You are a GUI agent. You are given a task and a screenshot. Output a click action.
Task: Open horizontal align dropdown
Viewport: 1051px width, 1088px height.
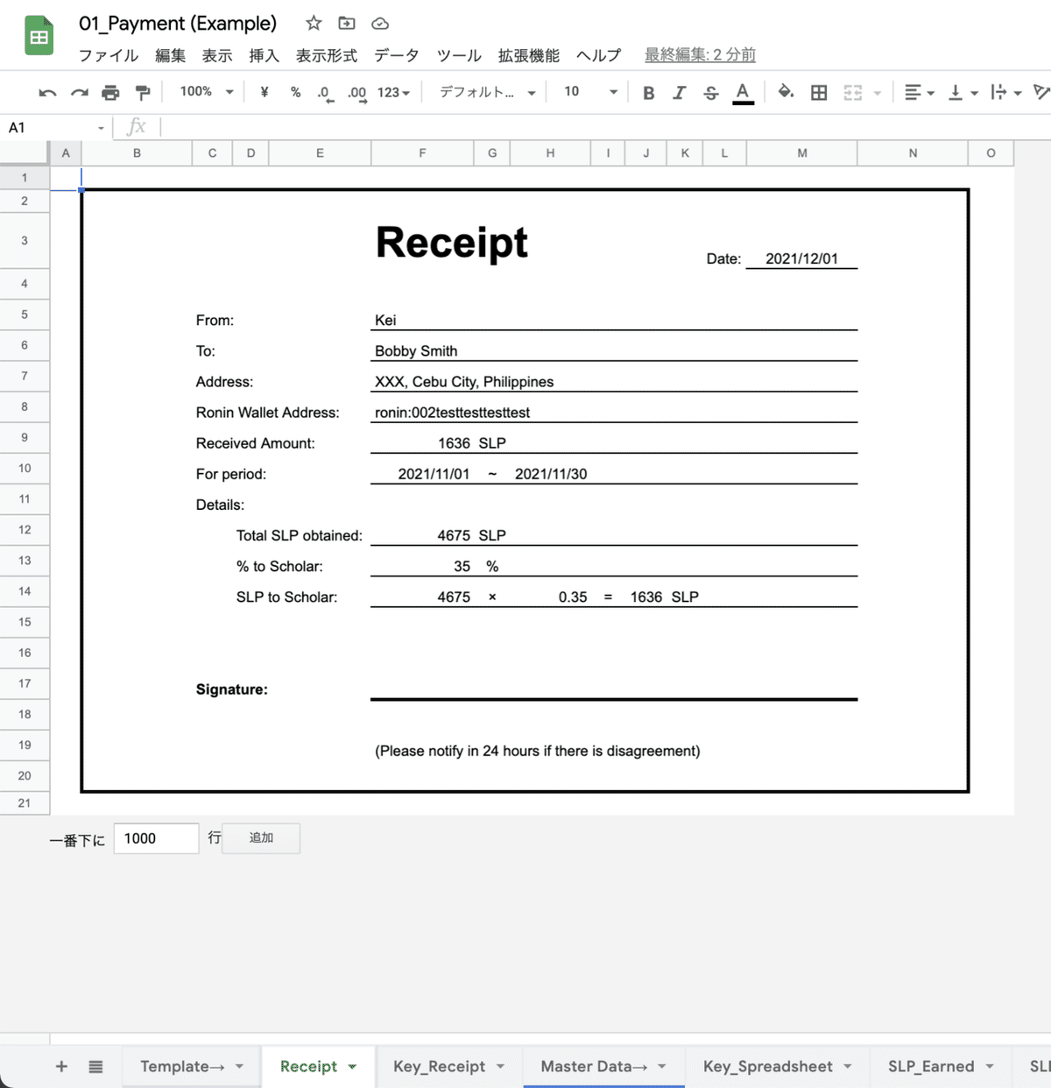tap(919, 92)
